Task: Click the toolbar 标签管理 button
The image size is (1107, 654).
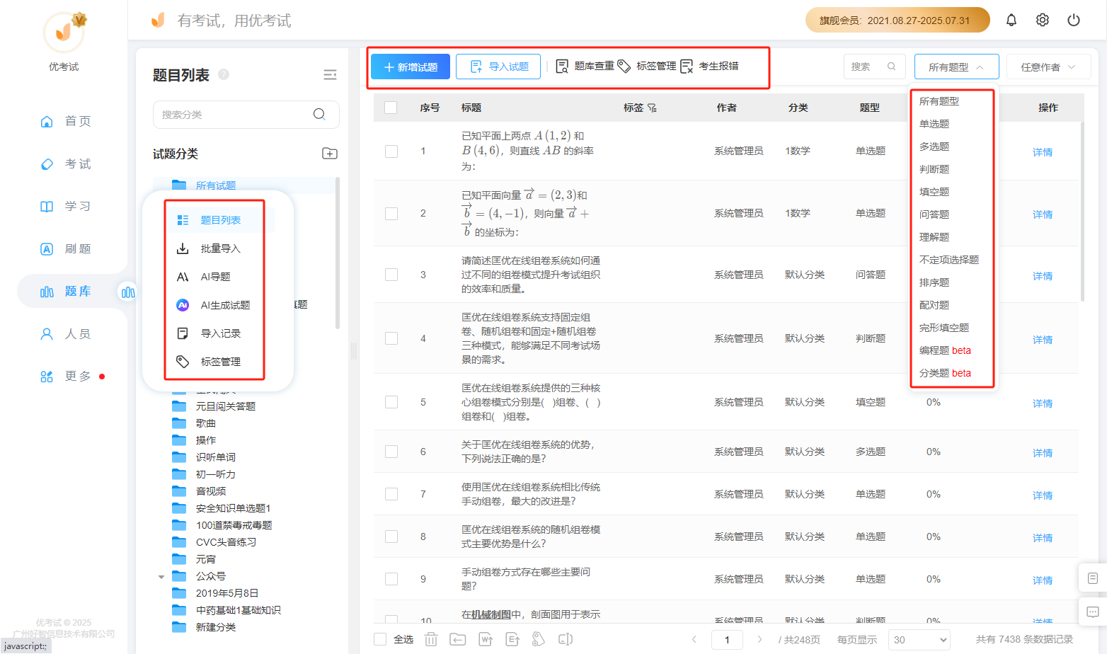Action: coord(647,66)
